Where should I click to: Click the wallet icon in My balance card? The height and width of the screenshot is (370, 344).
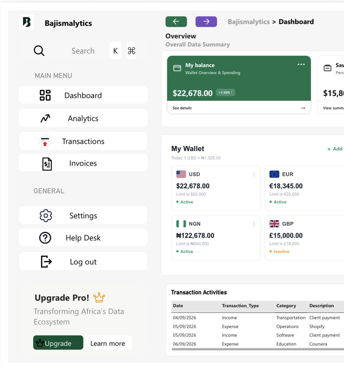pos(177,68)
